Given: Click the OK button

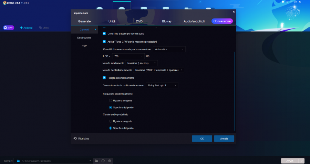Looking at the screenshot, I should (202, 139).
